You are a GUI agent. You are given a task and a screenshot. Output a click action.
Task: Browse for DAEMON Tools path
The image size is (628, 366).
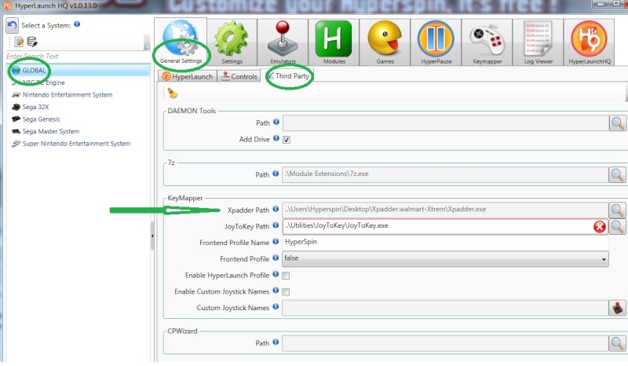617,123
